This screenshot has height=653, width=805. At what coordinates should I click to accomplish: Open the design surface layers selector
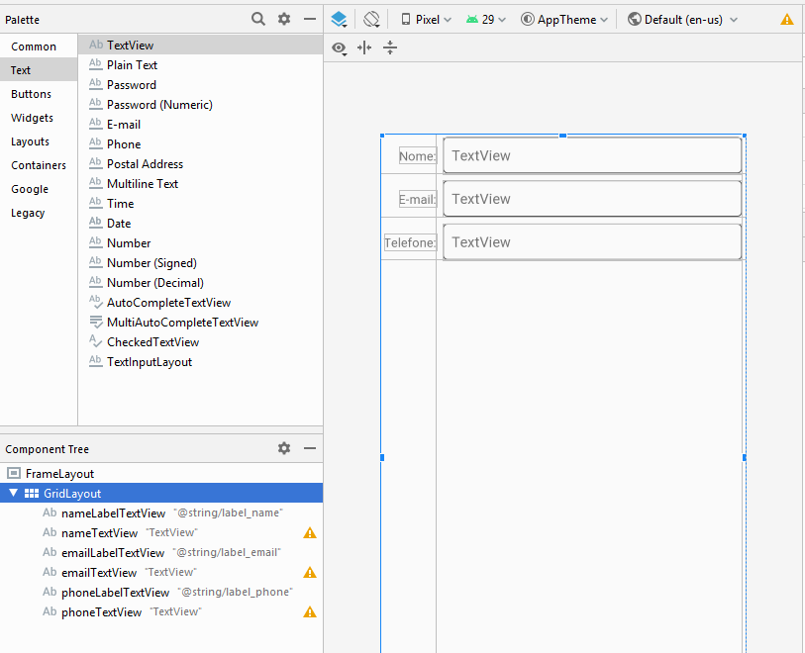click(x=340, y=19)
